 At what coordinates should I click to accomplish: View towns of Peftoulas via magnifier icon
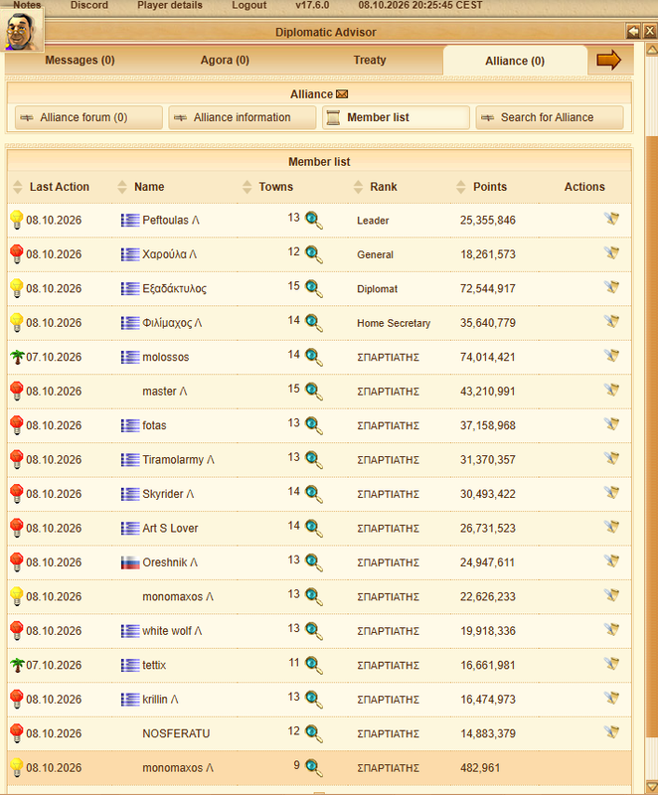point(314,220)
